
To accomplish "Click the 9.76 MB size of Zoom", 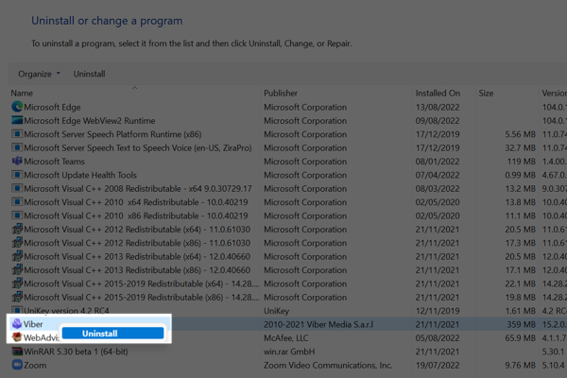I will [x=520, y=366].
